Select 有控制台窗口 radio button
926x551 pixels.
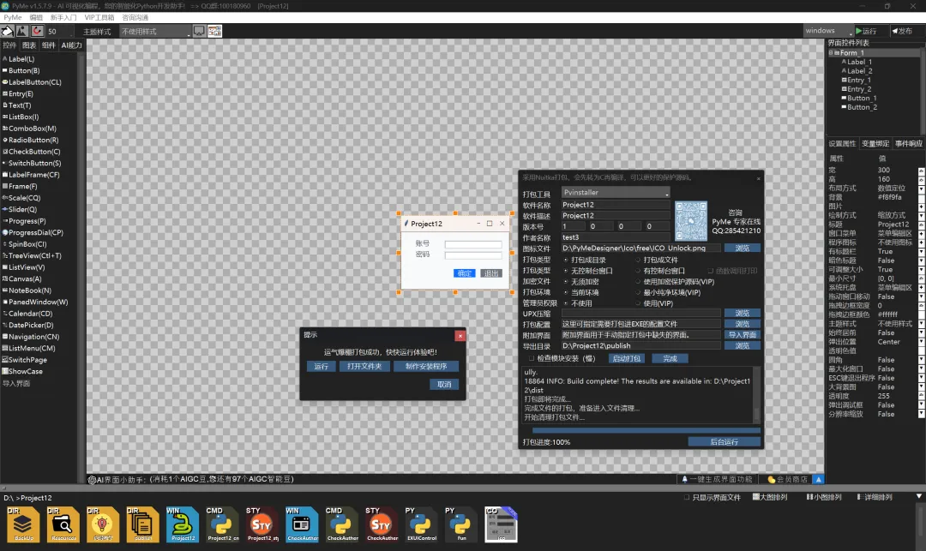638,271
